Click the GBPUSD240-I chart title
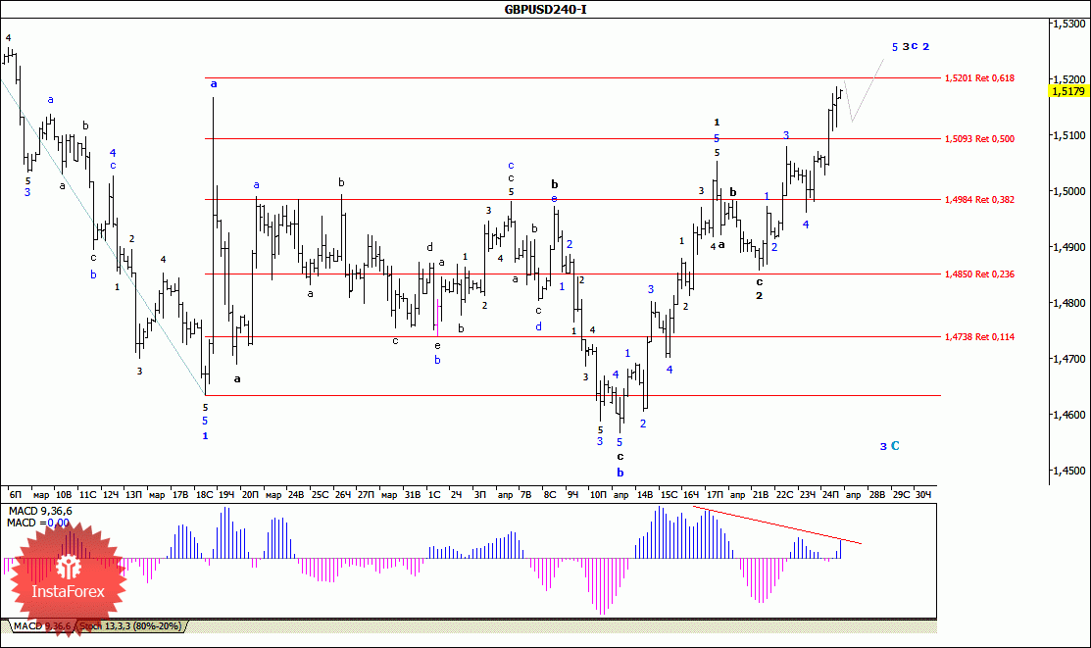 [545, 9]
